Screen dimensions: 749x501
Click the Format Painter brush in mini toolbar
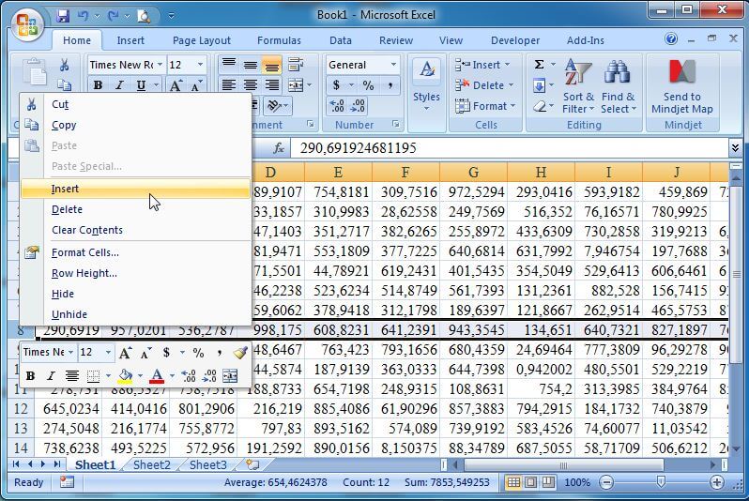tap(240, 353)
